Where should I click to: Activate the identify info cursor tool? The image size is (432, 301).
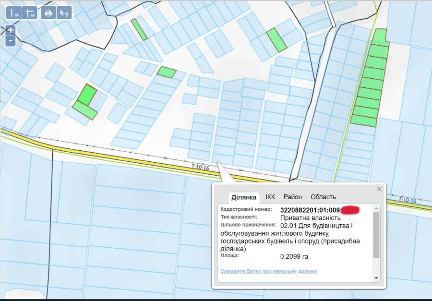64,13
